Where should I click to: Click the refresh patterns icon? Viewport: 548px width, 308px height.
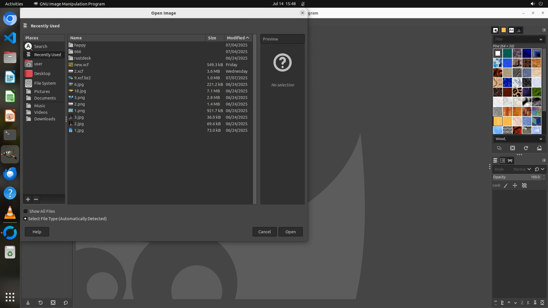tap(526, 148)
